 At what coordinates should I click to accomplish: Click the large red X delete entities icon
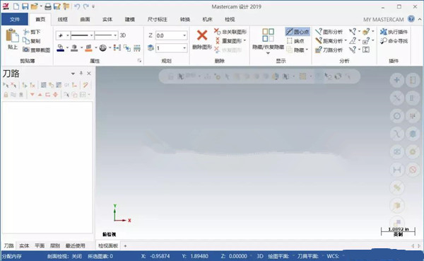tap(201, 35)
